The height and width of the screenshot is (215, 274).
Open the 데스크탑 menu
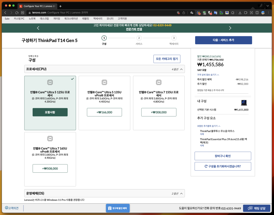[x=44, y=18]
